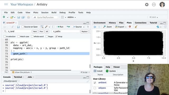
Task: Open the Addins dropdown
Action: (x=72, y=17)
